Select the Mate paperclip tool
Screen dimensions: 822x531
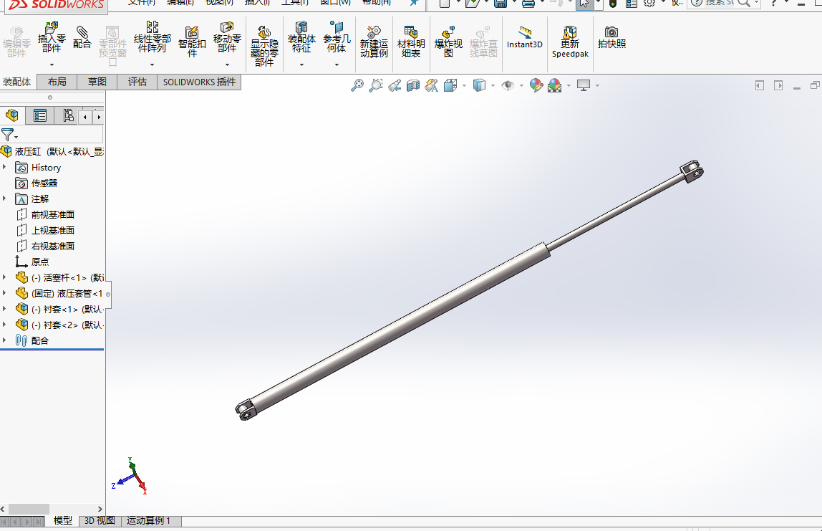[82, 38]
